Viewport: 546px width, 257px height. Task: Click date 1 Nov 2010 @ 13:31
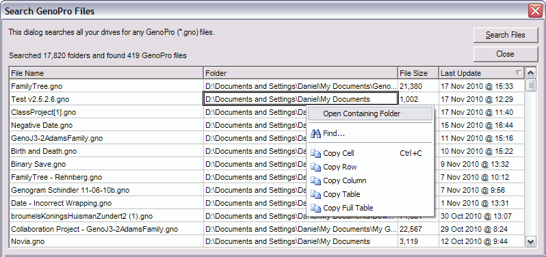475,203
